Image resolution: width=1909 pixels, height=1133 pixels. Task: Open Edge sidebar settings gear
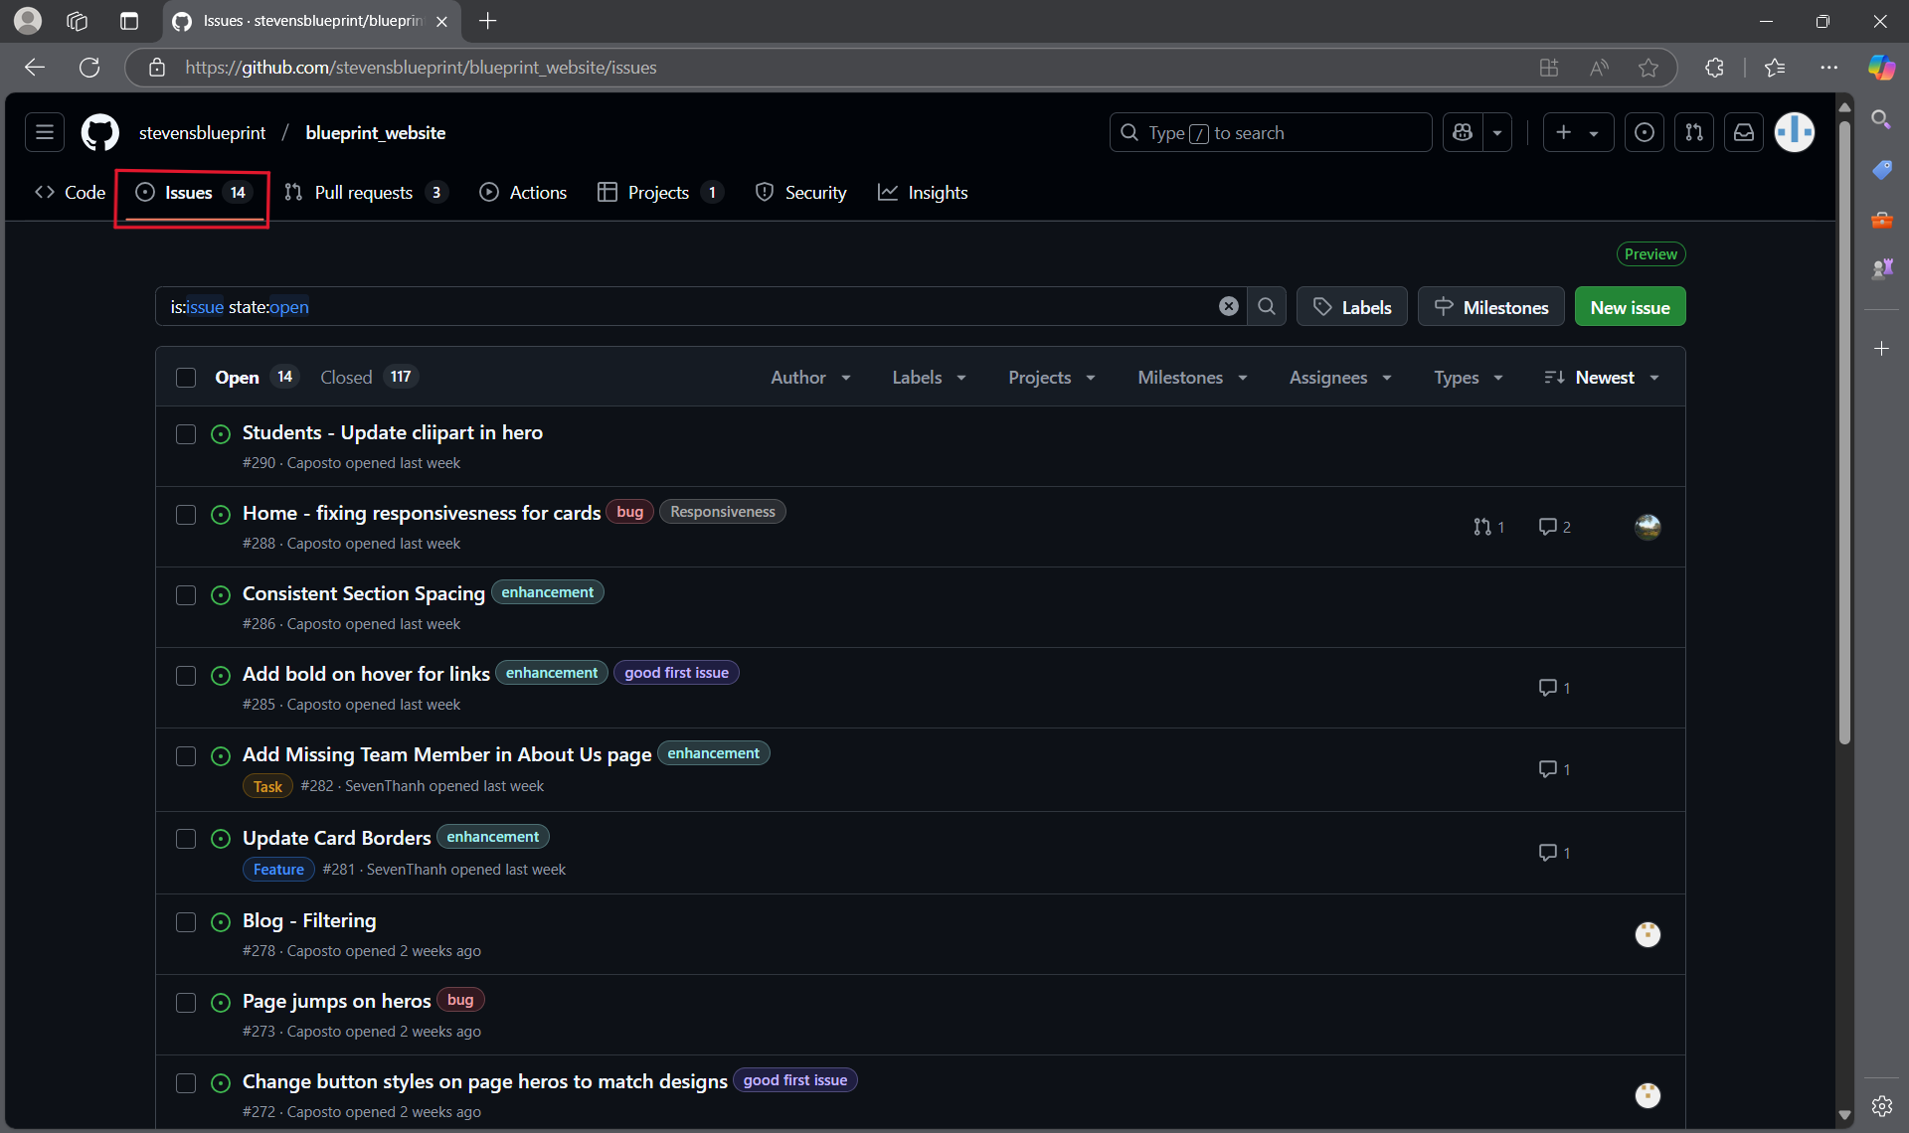[1881, 1105]
